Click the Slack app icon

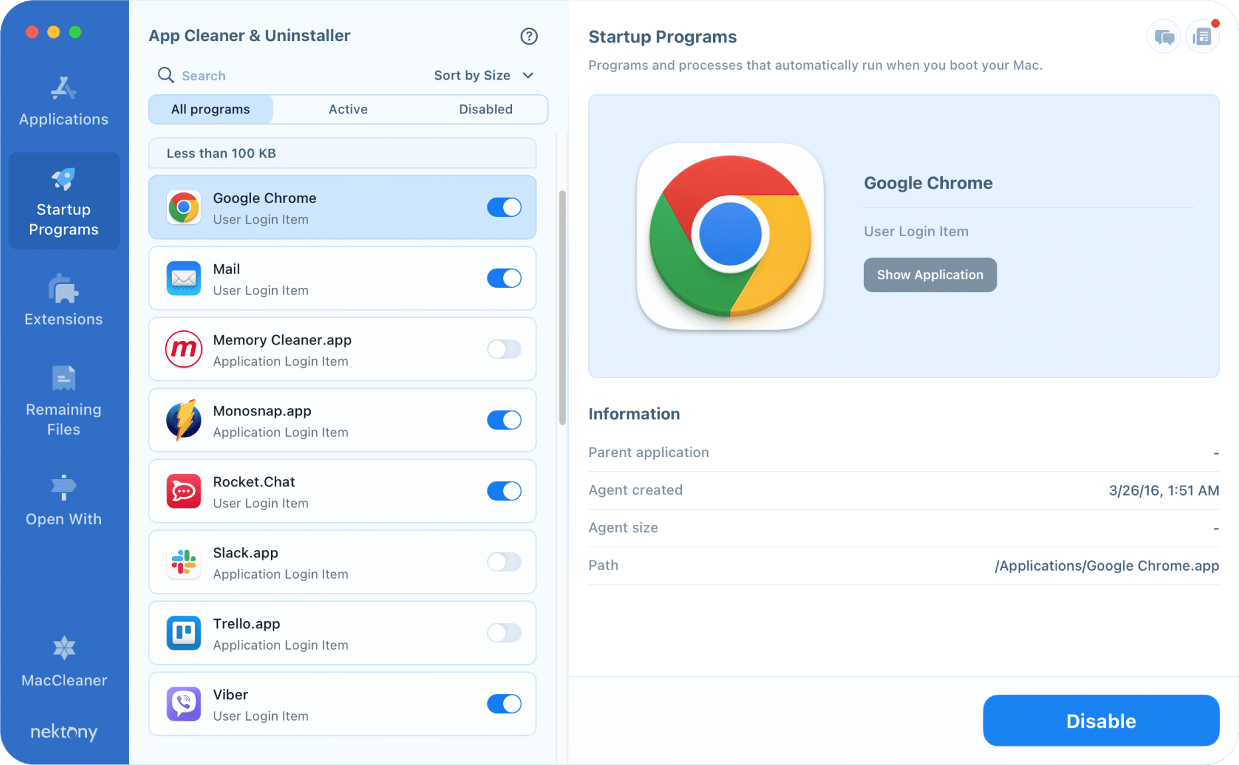coord(184,562)
